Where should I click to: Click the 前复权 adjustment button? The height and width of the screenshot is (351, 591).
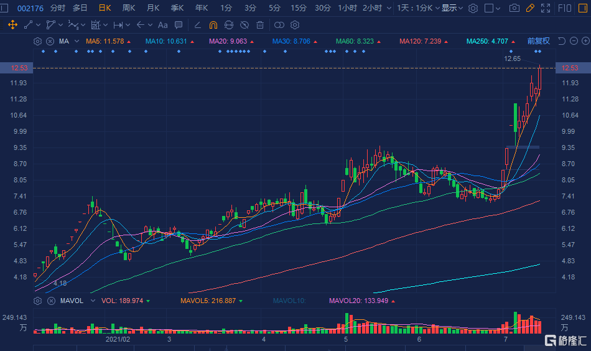click(539, 41)
